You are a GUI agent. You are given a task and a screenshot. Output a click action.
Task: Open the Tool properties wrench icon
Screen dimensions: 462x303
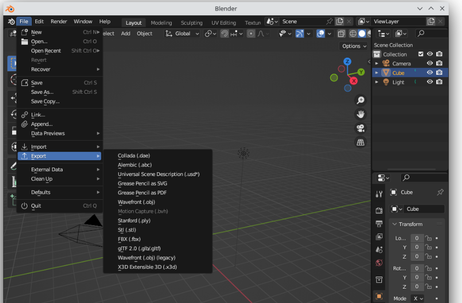coord(379,194)
